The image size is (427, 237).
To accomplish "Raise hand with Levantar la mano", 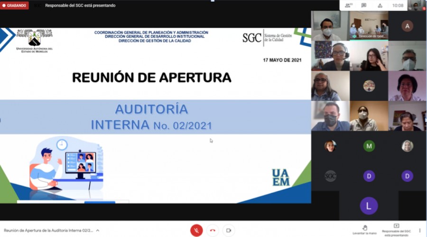I will tap(365, 230).
